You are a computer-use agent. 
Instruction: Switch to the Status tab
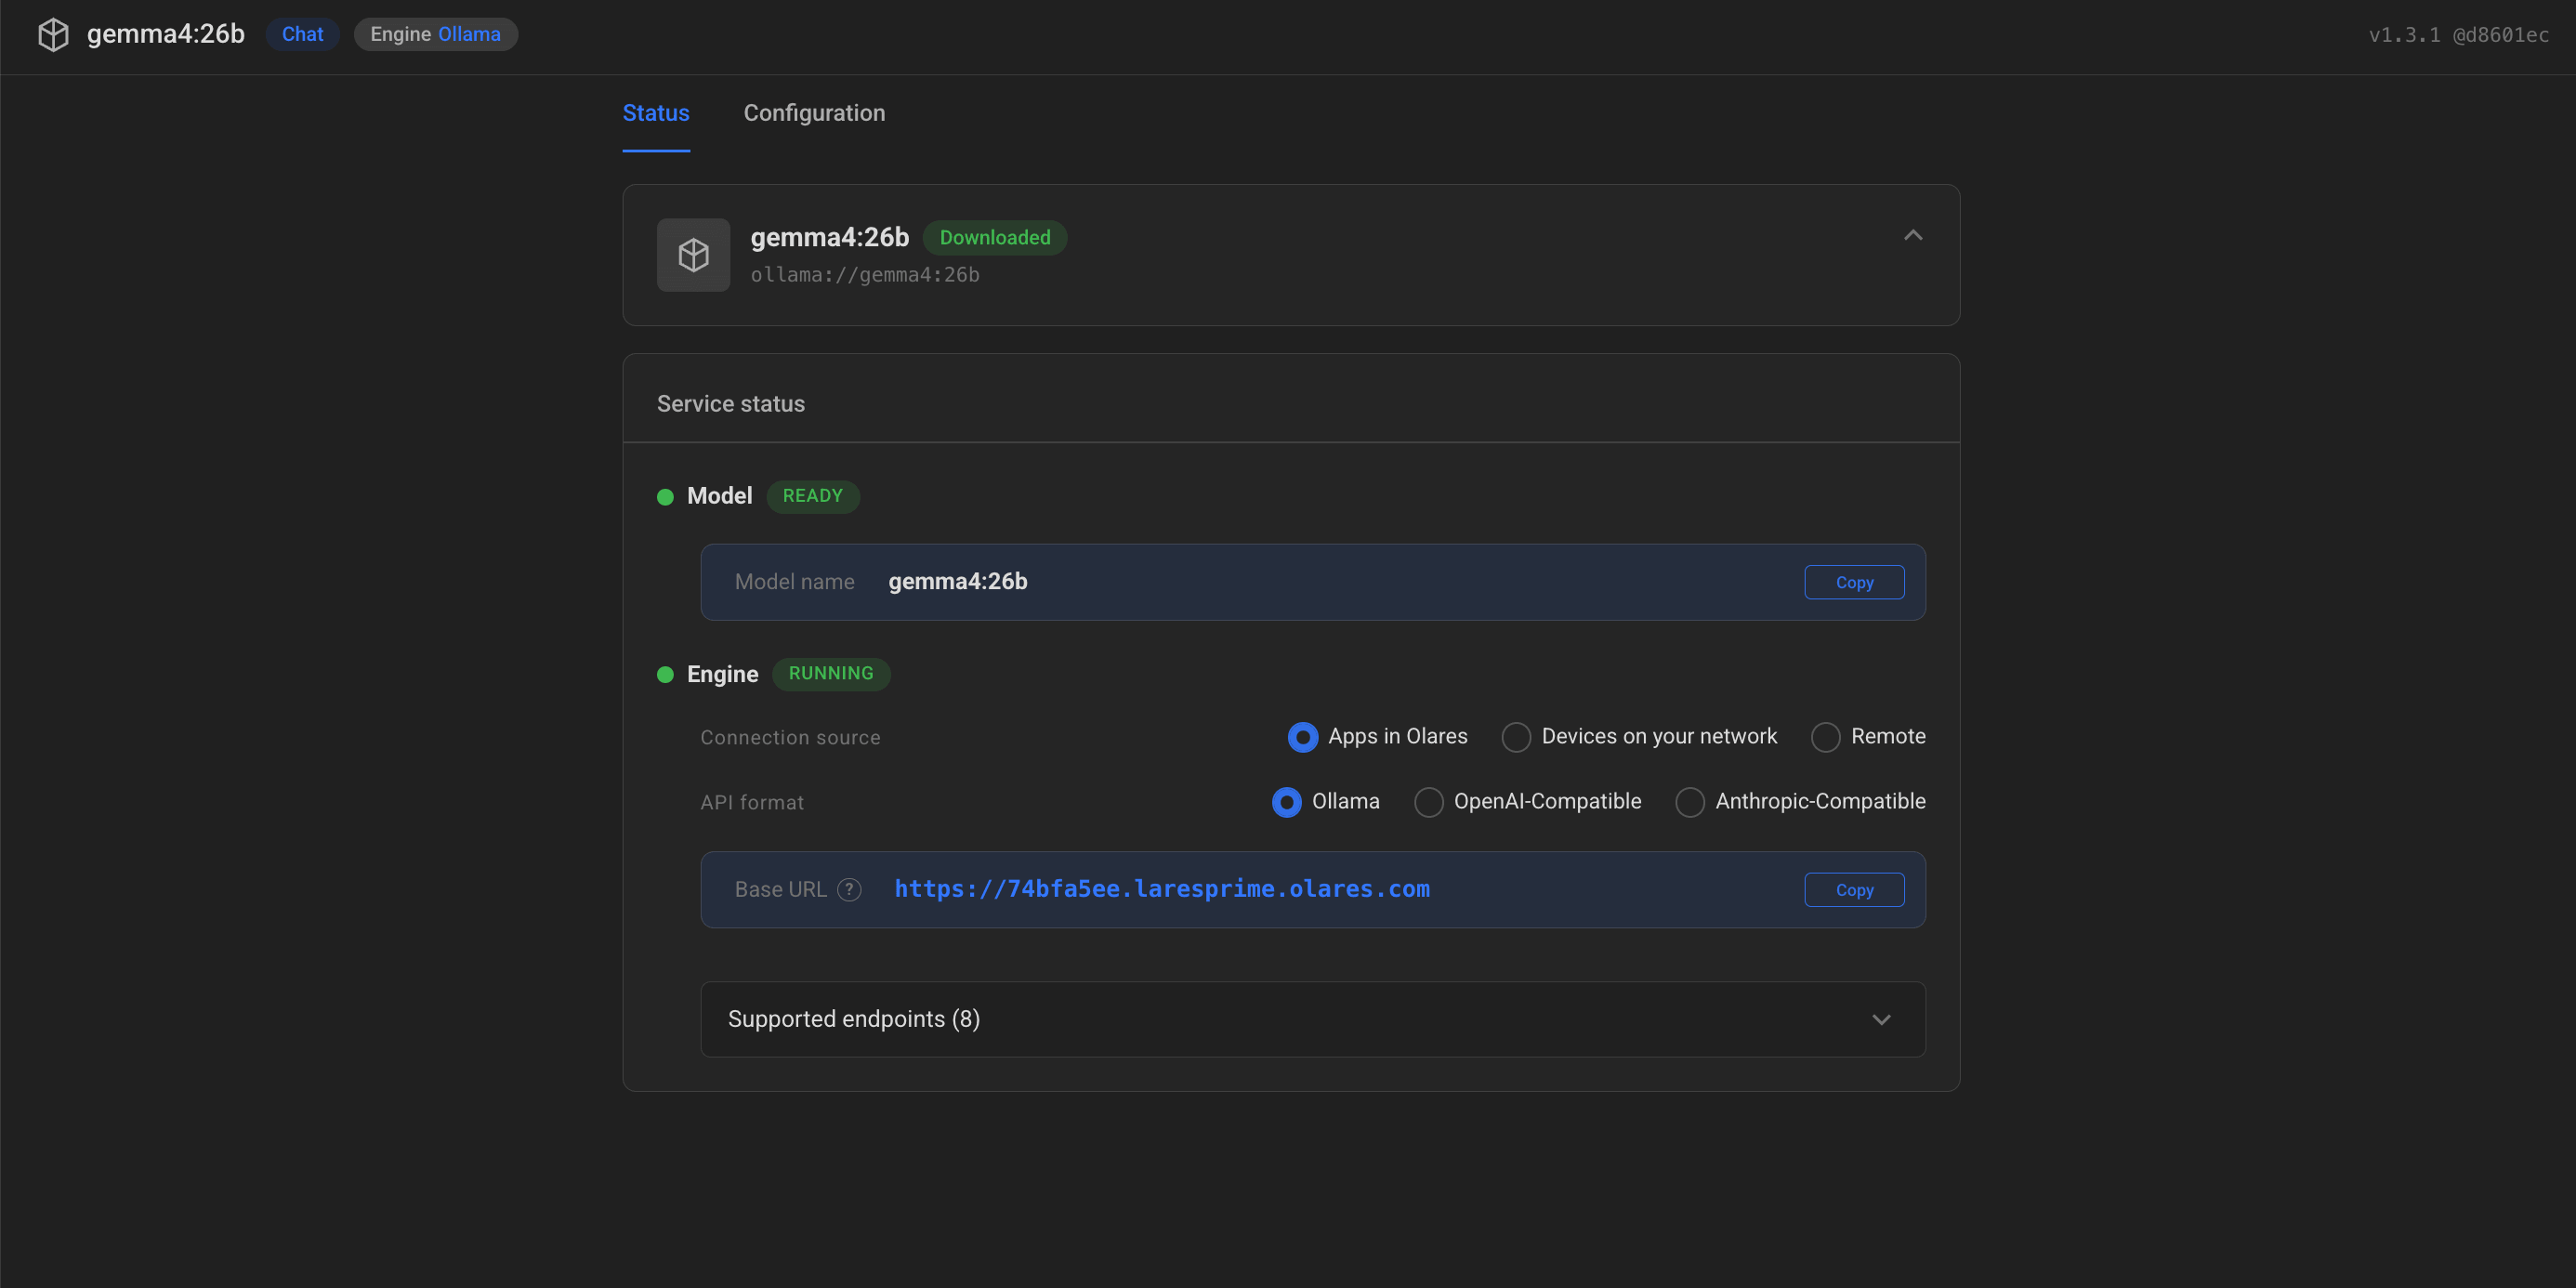click(x=656, y=113)
